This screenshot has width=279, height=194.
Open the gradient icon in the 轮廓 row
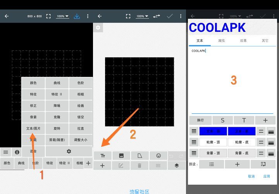coord(271,142)
